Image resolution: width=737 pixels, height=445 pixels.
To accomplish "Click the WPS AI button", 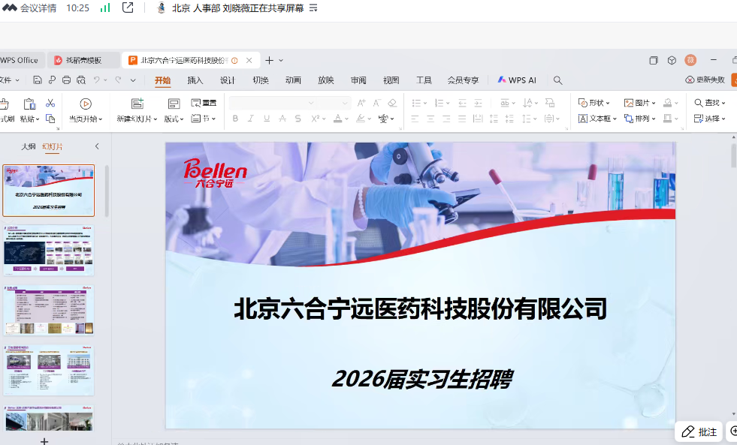I will (x=517, y=80).
